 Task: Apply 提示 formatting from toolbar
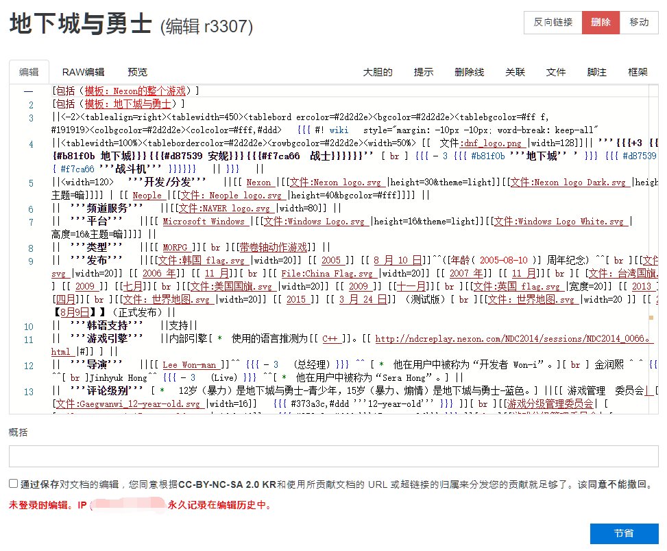[x=424, y=72]
